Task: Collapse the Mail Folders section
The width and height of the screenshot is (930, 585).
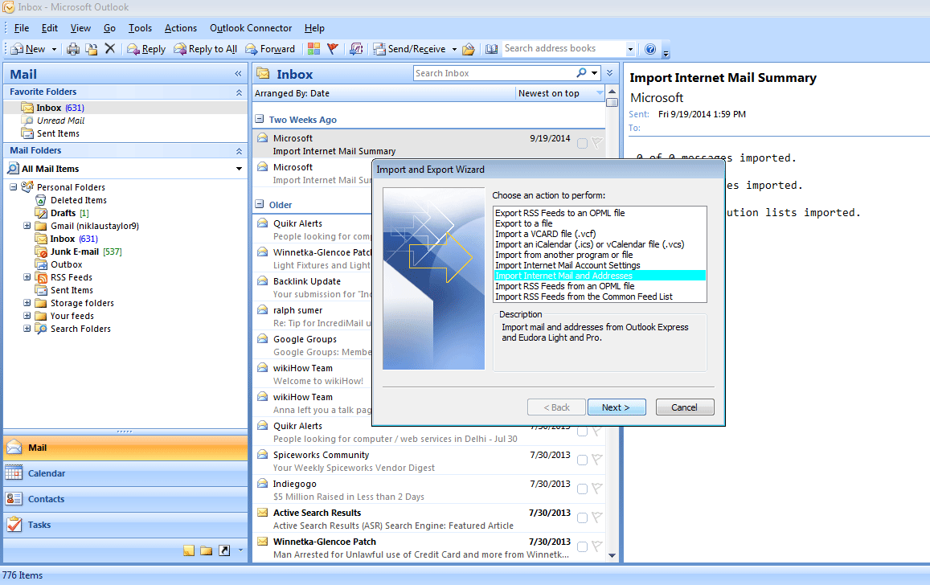Action: coord(239,151)
